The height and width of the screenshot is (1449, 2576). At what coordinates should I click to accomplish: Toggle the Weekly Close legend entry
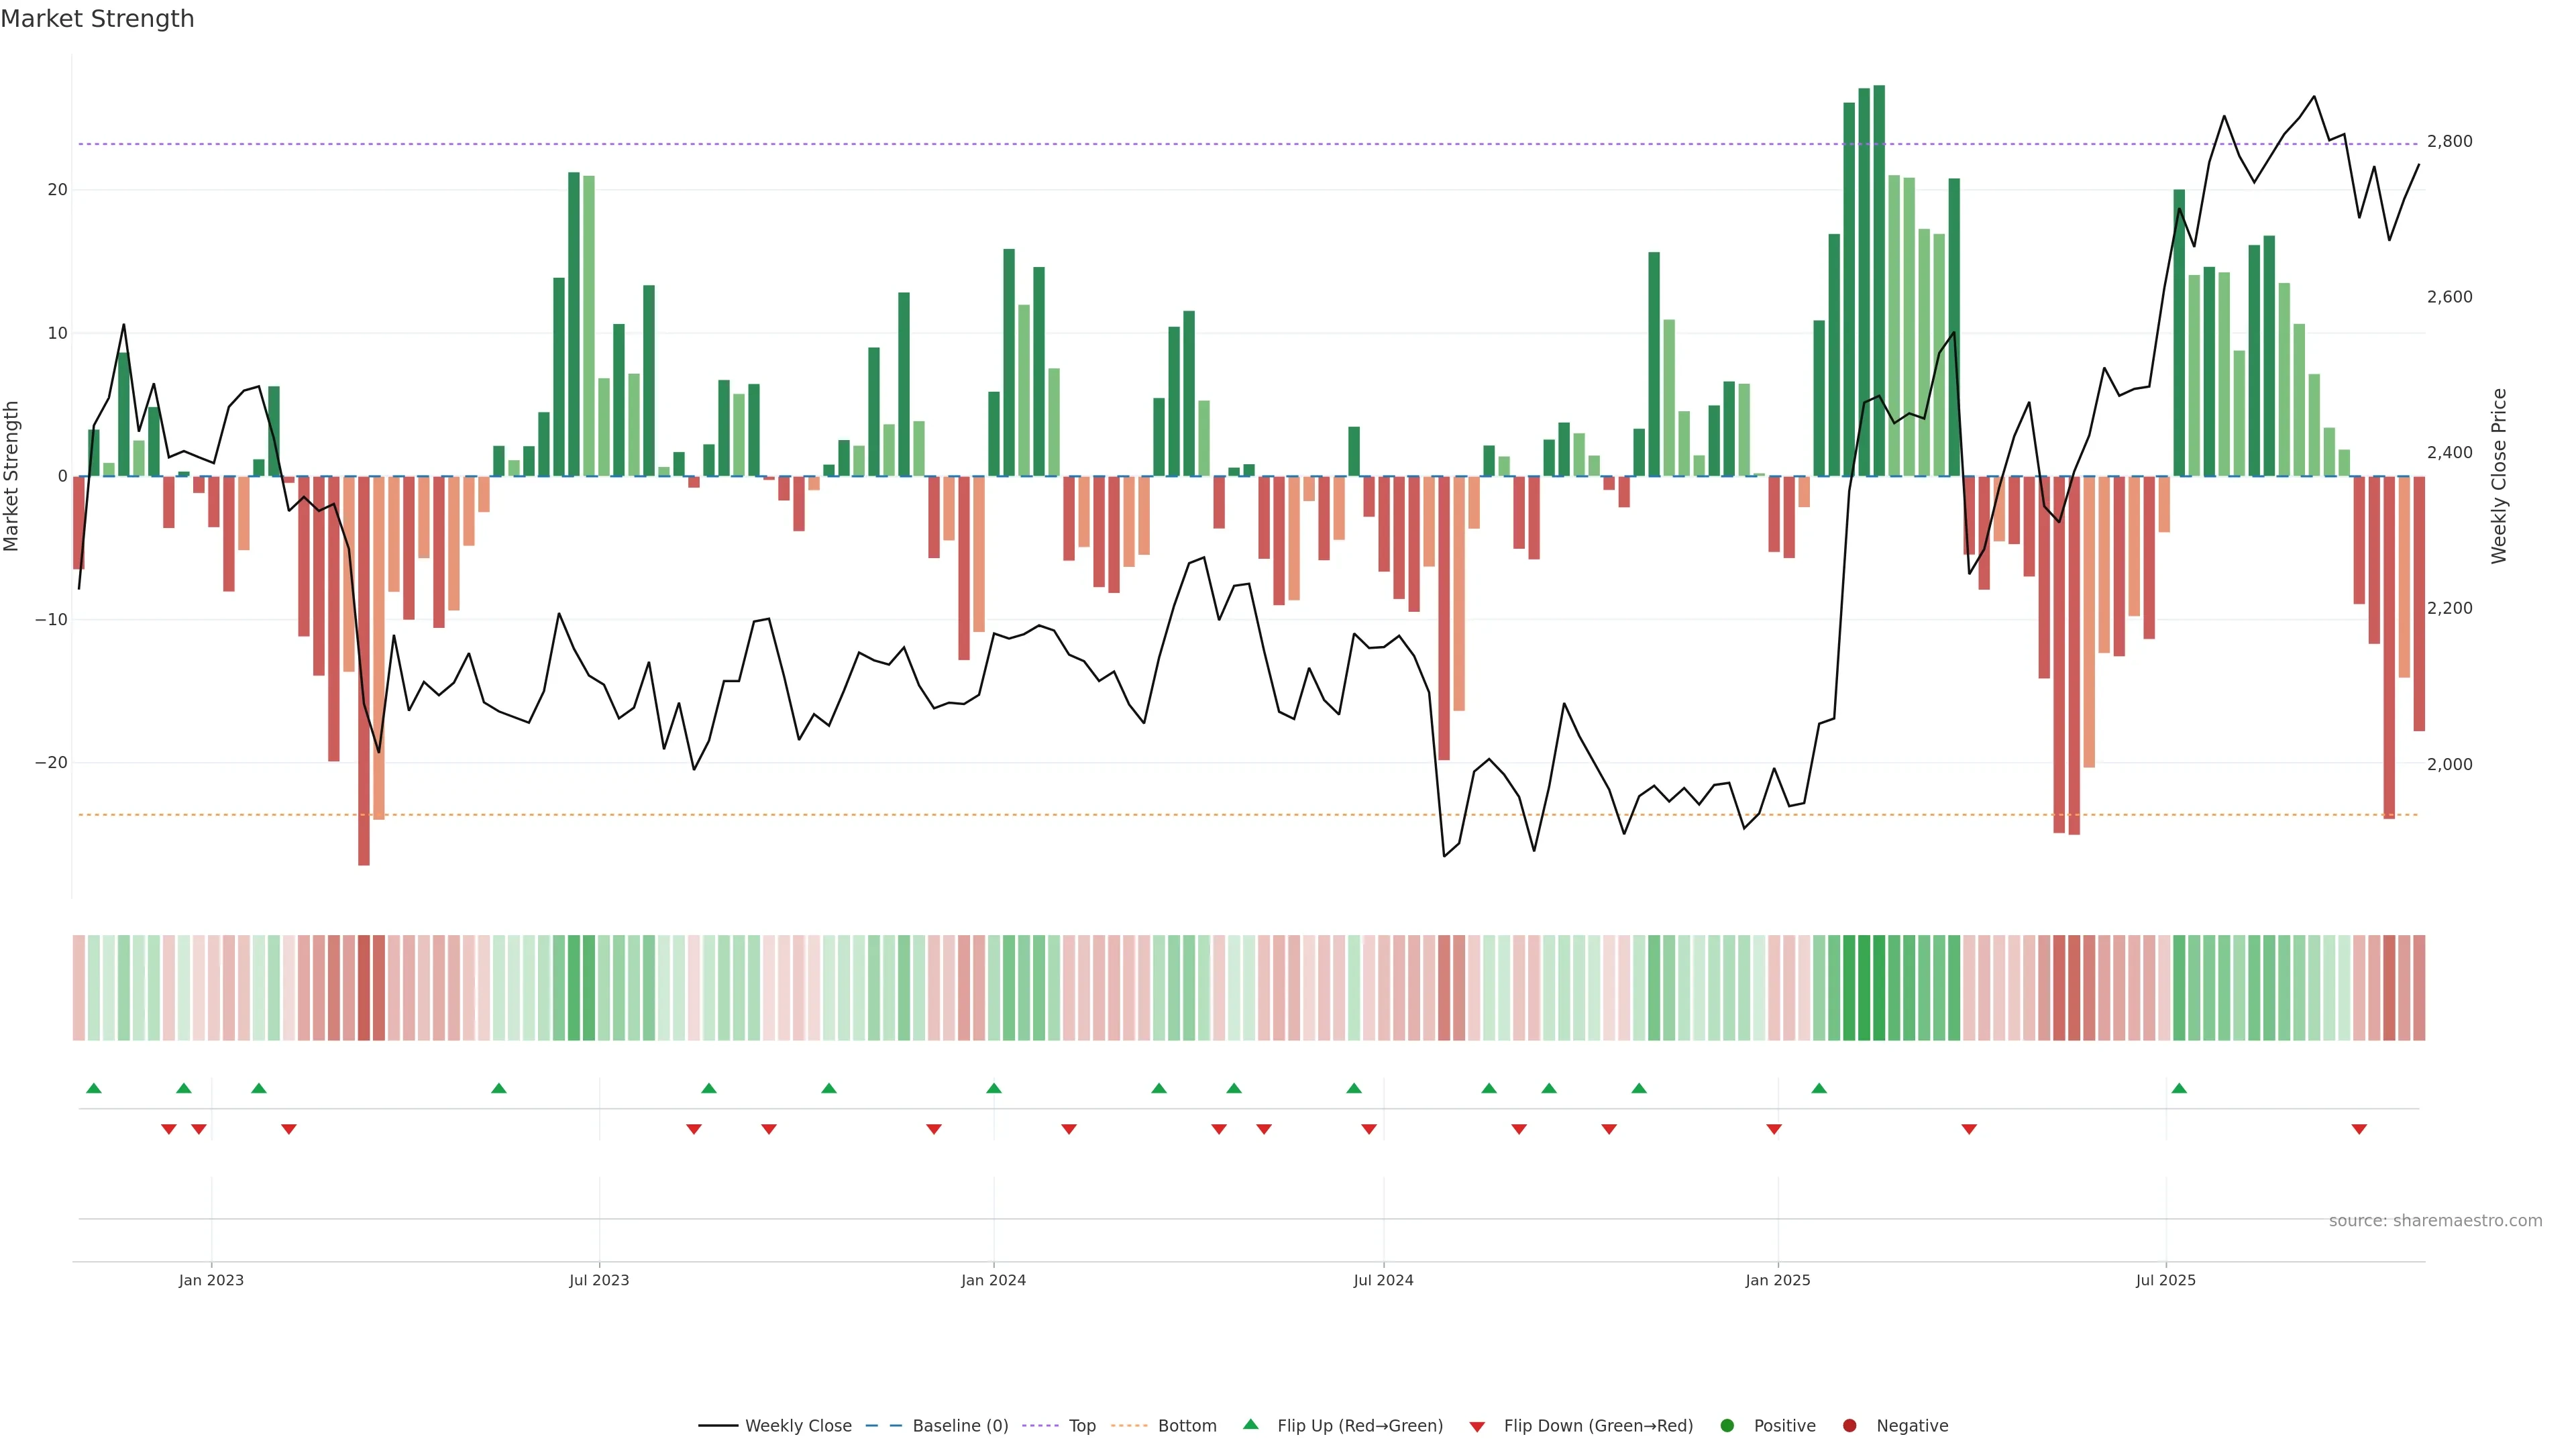tap(775, 1425)
